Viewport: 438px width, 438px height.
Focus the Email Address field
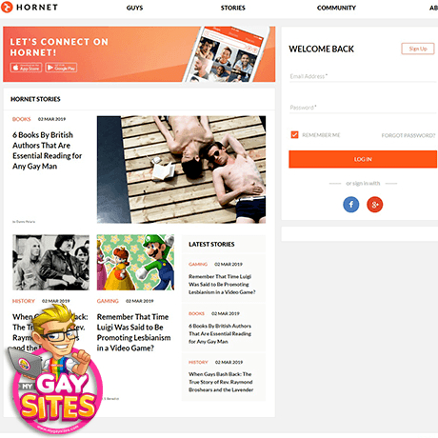(x=363, y=76)
